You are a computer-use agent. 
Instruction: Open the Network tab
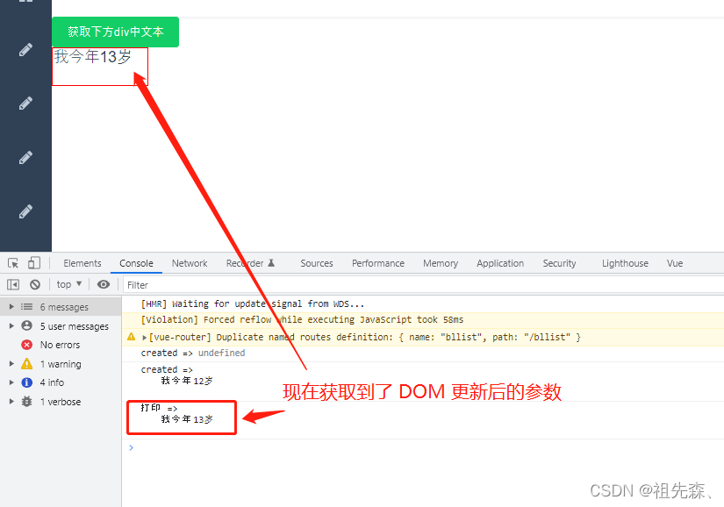[190, 263]
